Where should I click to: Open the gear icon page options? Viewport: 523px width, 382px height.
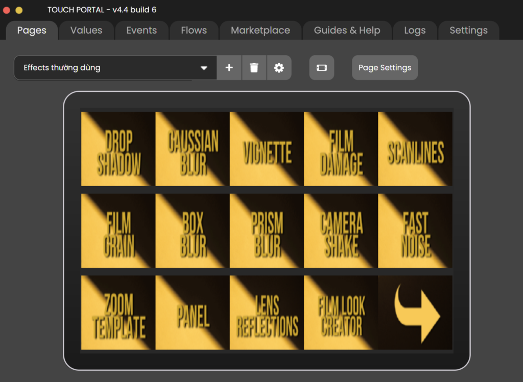pyautogui.click(x=279, y=68)
